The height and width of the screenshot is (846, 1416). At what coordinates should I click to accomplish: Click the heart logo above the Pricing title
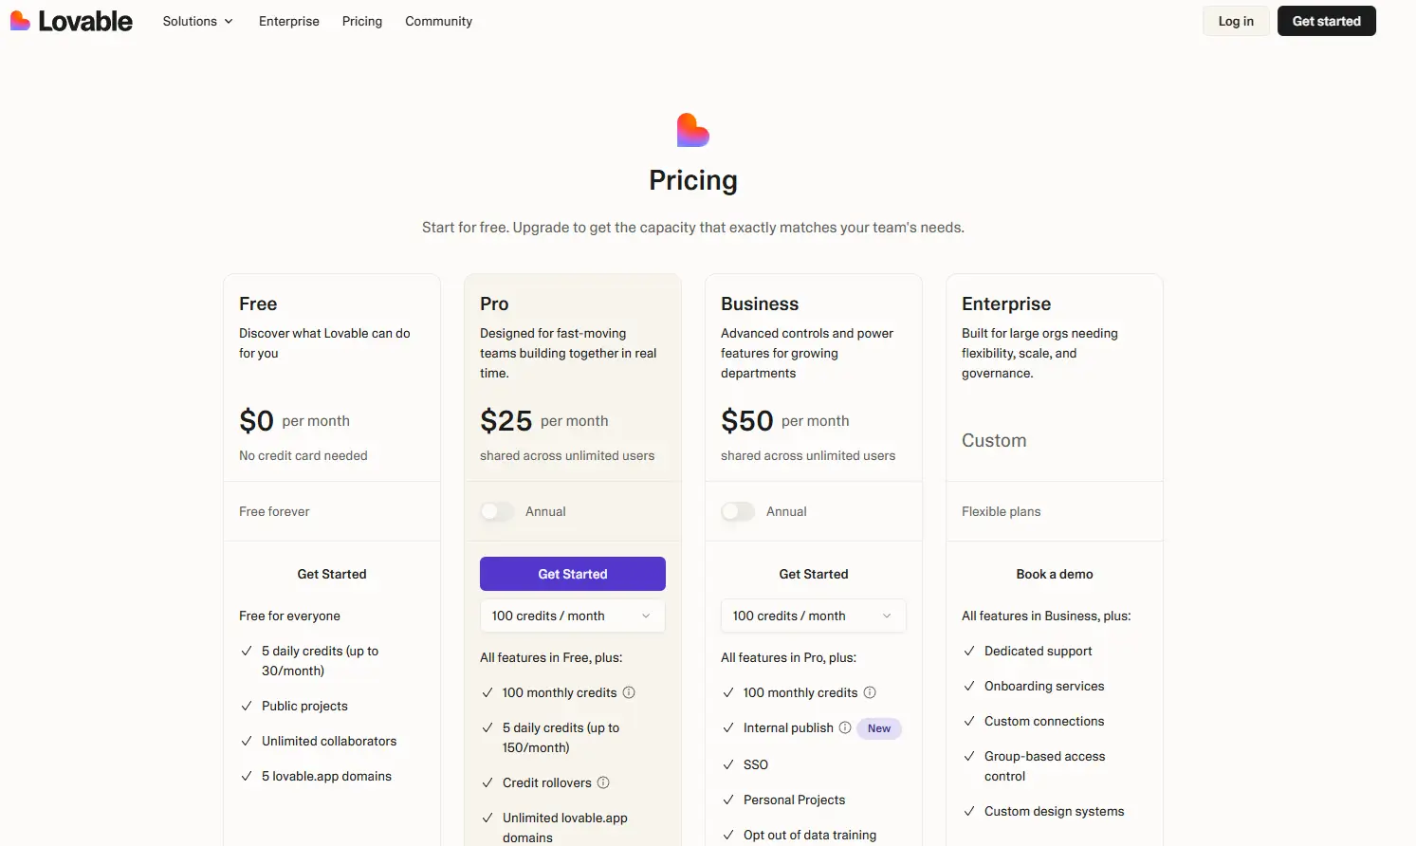coord(693,130)
